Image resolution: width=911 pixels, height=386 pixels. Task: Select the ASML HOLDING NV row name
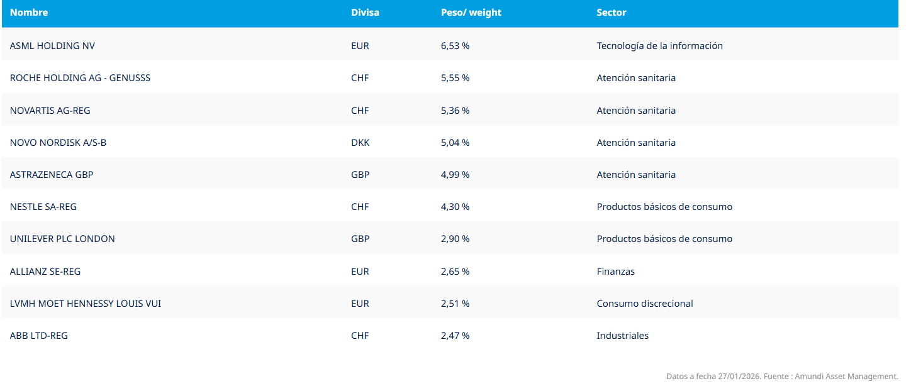click(x=52, y=46)
